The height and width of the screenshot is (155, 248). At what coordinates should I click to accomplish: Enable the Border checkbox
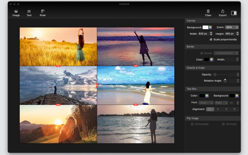tap(202, 53)
